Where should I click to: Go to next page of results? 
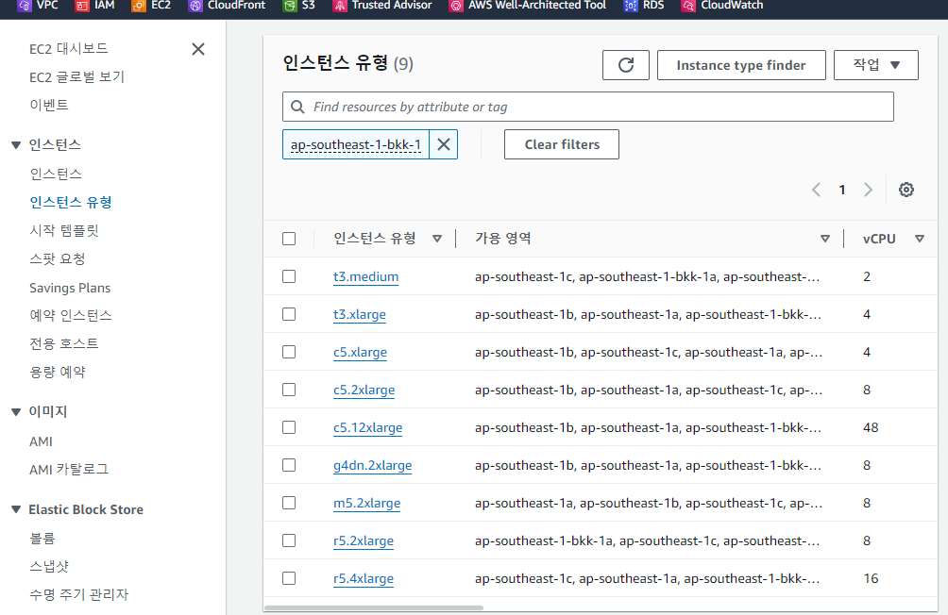[868, 190]
